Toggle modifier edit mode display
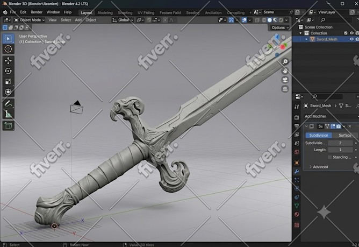 point(327,126)
